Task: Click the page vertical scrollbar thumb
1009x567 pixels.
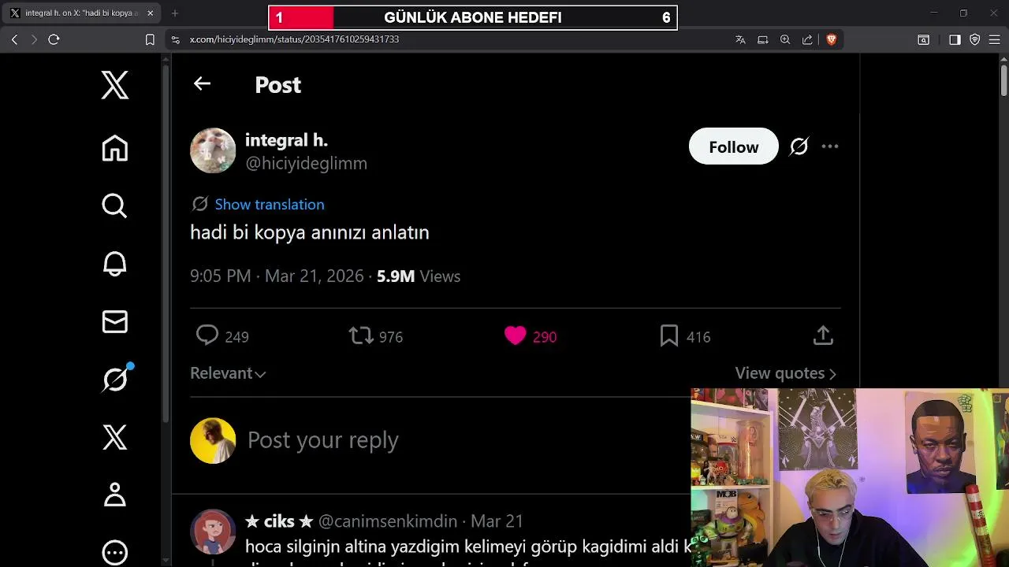Action: point(1003,80)
